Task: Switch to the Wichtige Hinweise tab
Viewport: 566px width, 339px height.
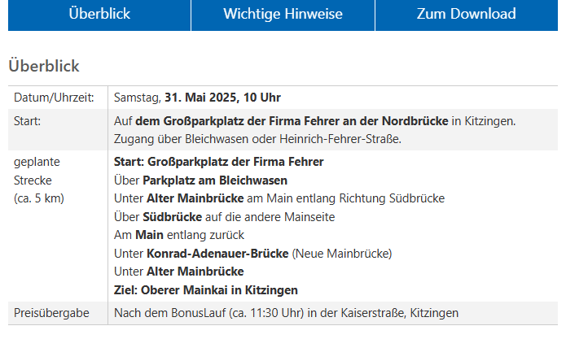Action: pyautogui.click(x=283, y=15)
